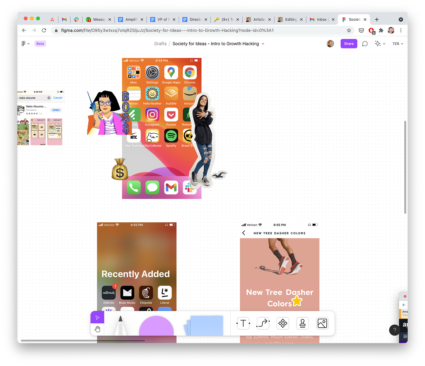Expand the file title dropdown chevron
Screen dimensions: 425x366
(263, 44)
